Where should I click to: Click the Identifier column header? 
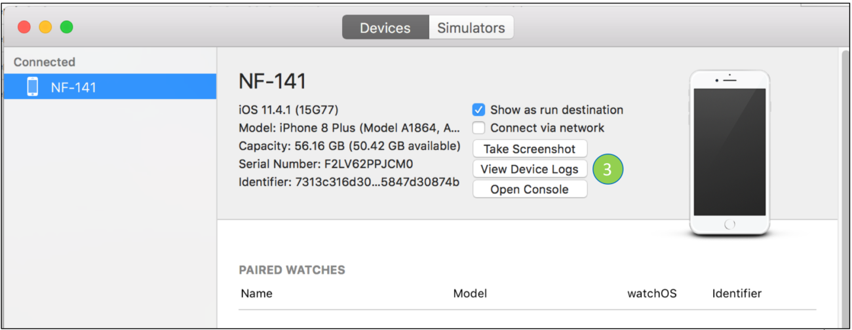737,293
